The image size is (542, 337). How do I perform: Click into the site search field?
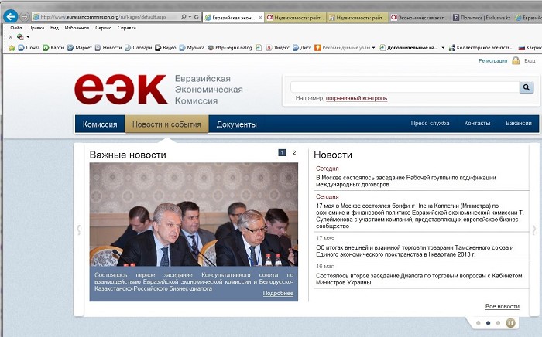pyautogui.click(x=403, y=88)
